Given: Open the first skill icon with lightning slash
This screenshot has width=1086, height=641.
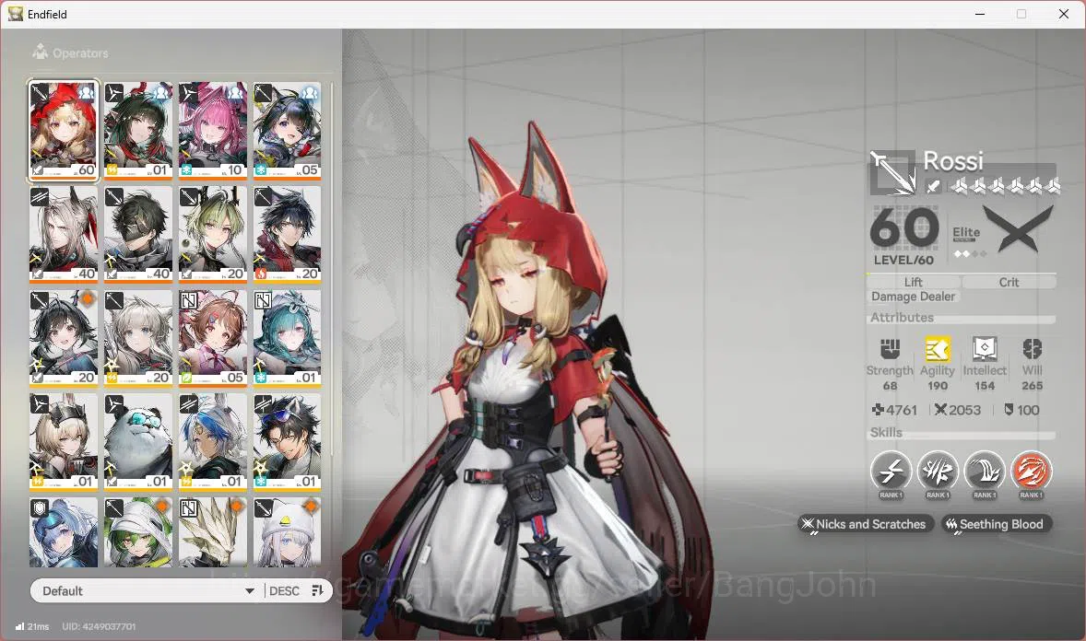Looking at the screenshot, I should coord(891,472).
